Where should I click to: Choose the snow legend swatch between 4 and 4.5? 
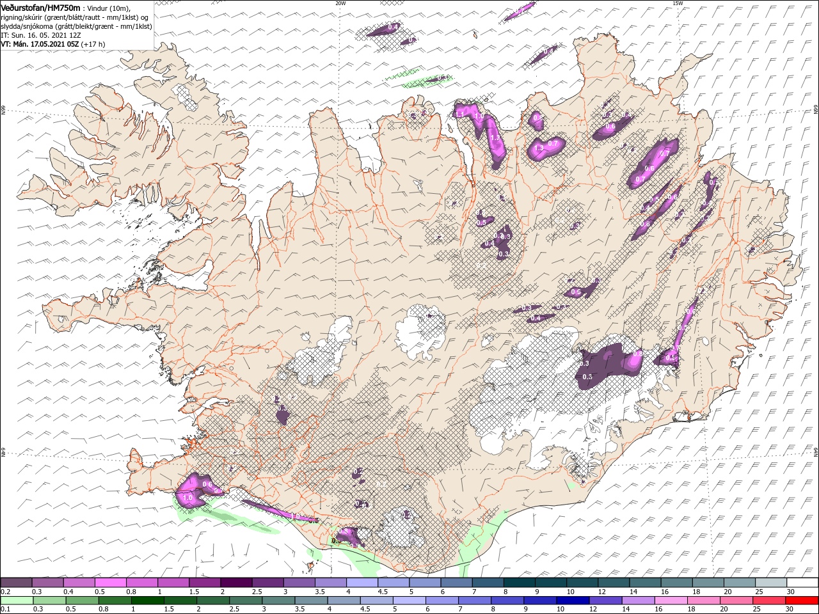pyautogui.click(x=362, y=582)
